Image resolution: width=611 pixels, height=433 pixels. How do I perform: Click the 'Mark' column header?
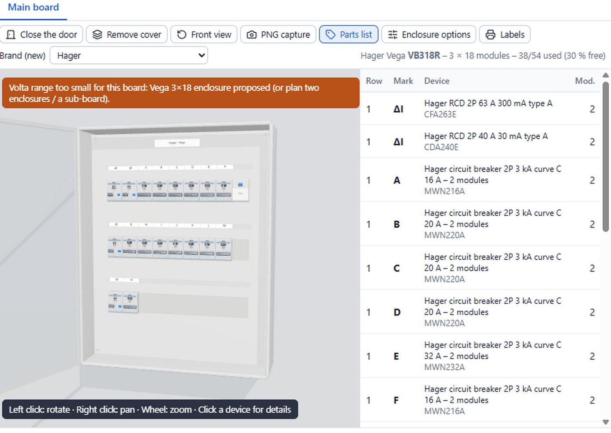click(x=403, y=81)
